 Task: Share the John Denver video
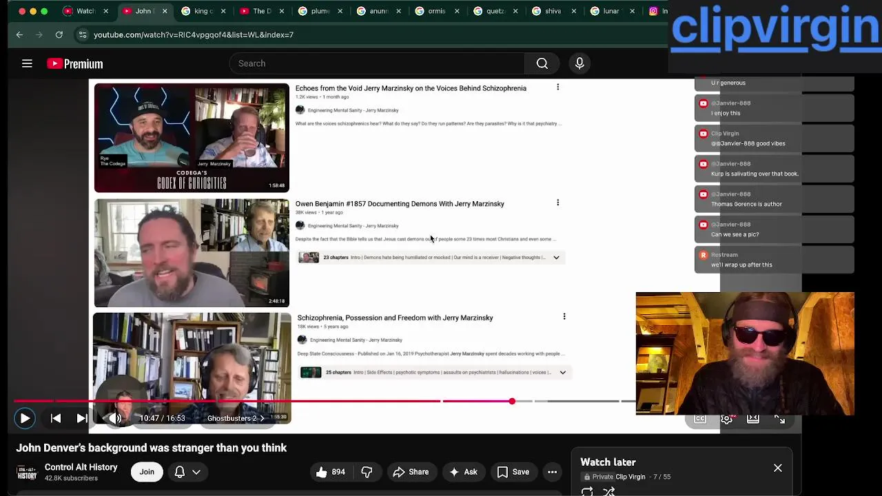point(411,472)
